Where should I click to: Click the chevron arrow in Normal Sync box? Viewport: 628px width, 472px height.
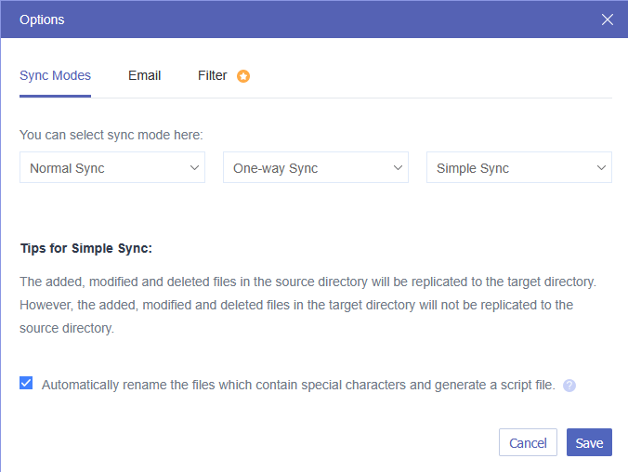click(195, 168)
